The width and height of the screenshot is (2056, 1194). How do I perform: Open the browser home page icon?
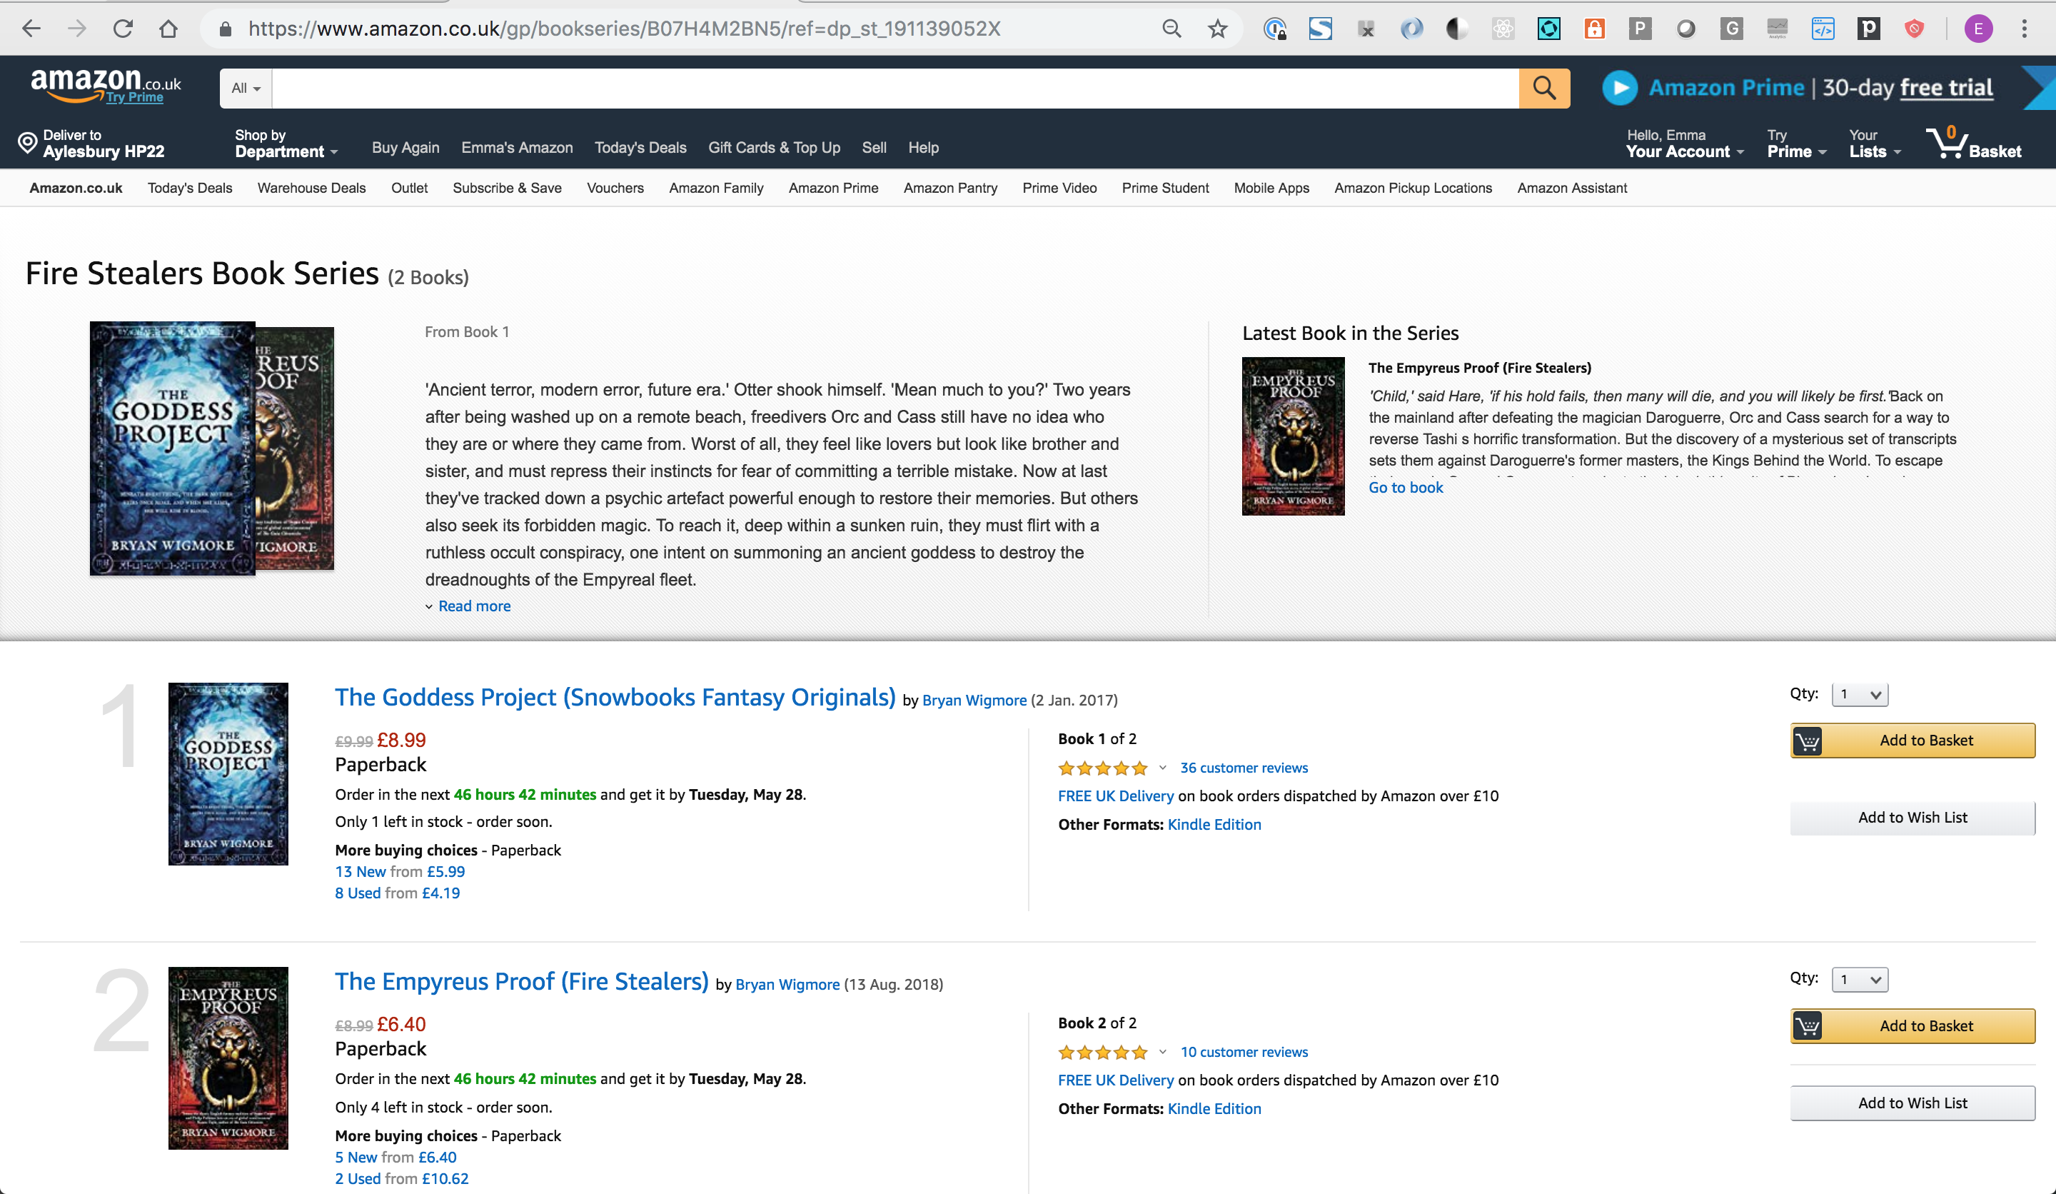[168, 29]
